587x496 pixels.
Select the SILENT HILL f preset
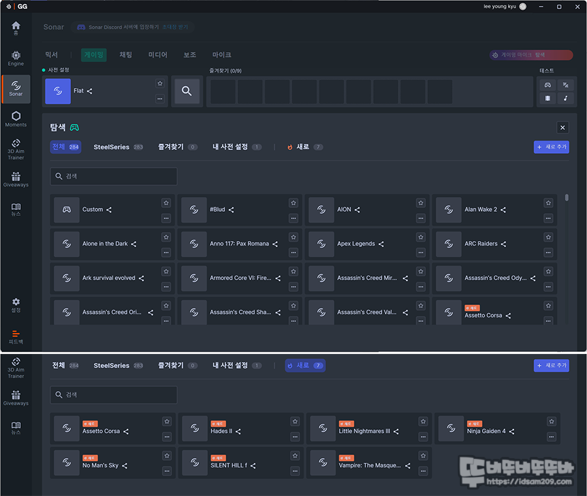tap(242, 462)
